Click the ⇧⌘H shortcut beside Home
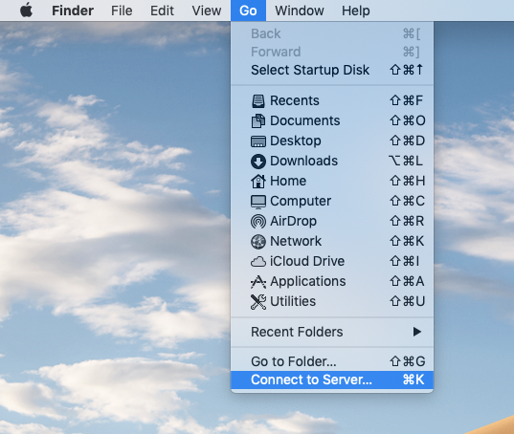This screenshot has height=434, width=514. [x=407, y=181]
